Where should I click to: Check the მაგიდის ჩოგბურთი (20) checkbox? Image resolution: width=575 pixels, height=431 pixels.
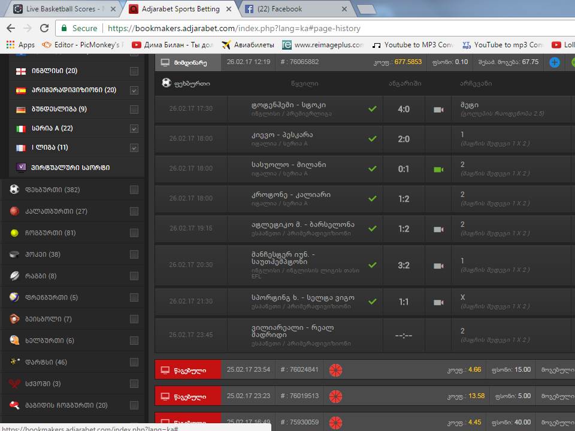click(x=134, y=405)
